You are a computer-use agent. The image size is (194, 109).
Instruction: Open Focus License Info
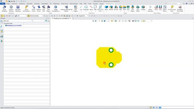172,9
